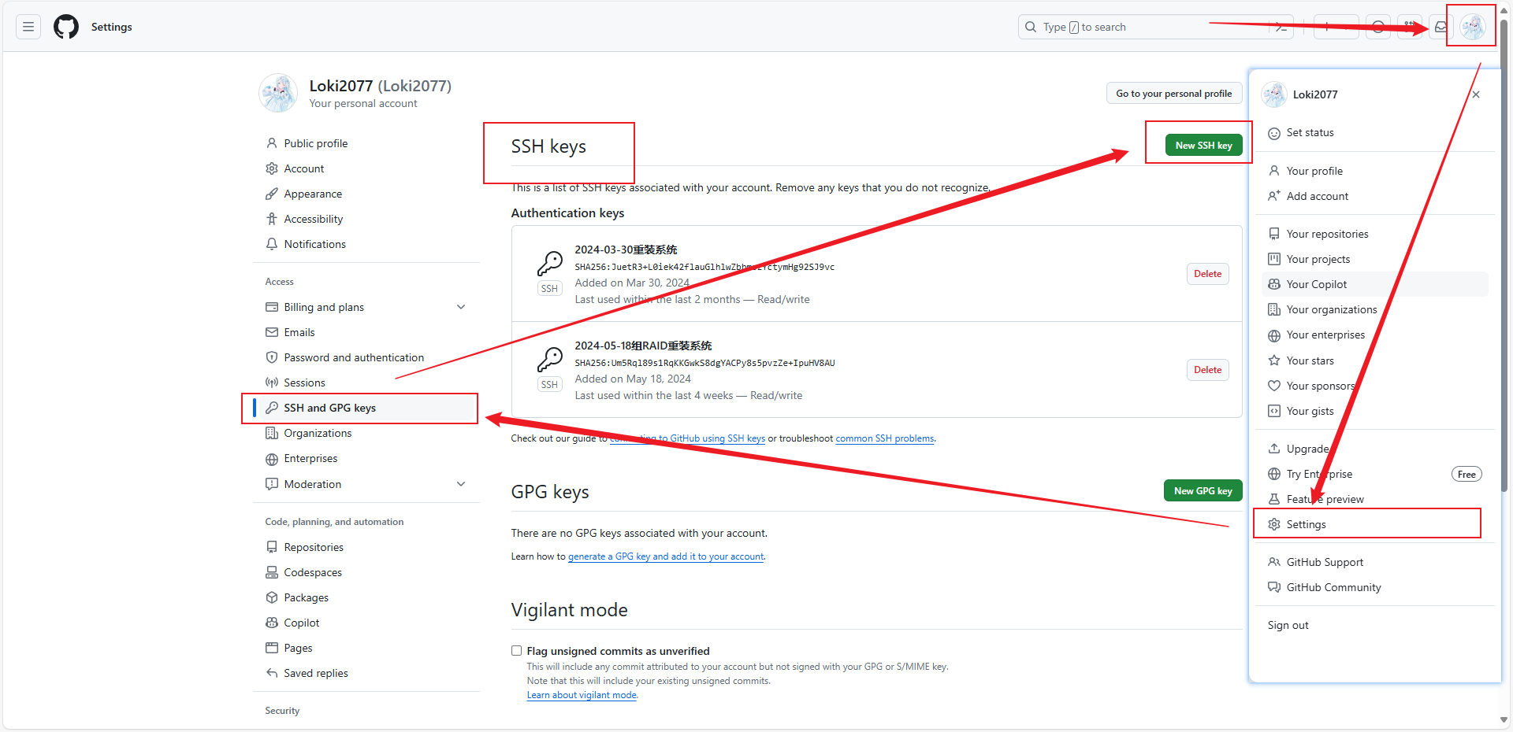Close the Loki2077 user menu panel
Screen dimensions: 1513x732
tap(1476, 94)
